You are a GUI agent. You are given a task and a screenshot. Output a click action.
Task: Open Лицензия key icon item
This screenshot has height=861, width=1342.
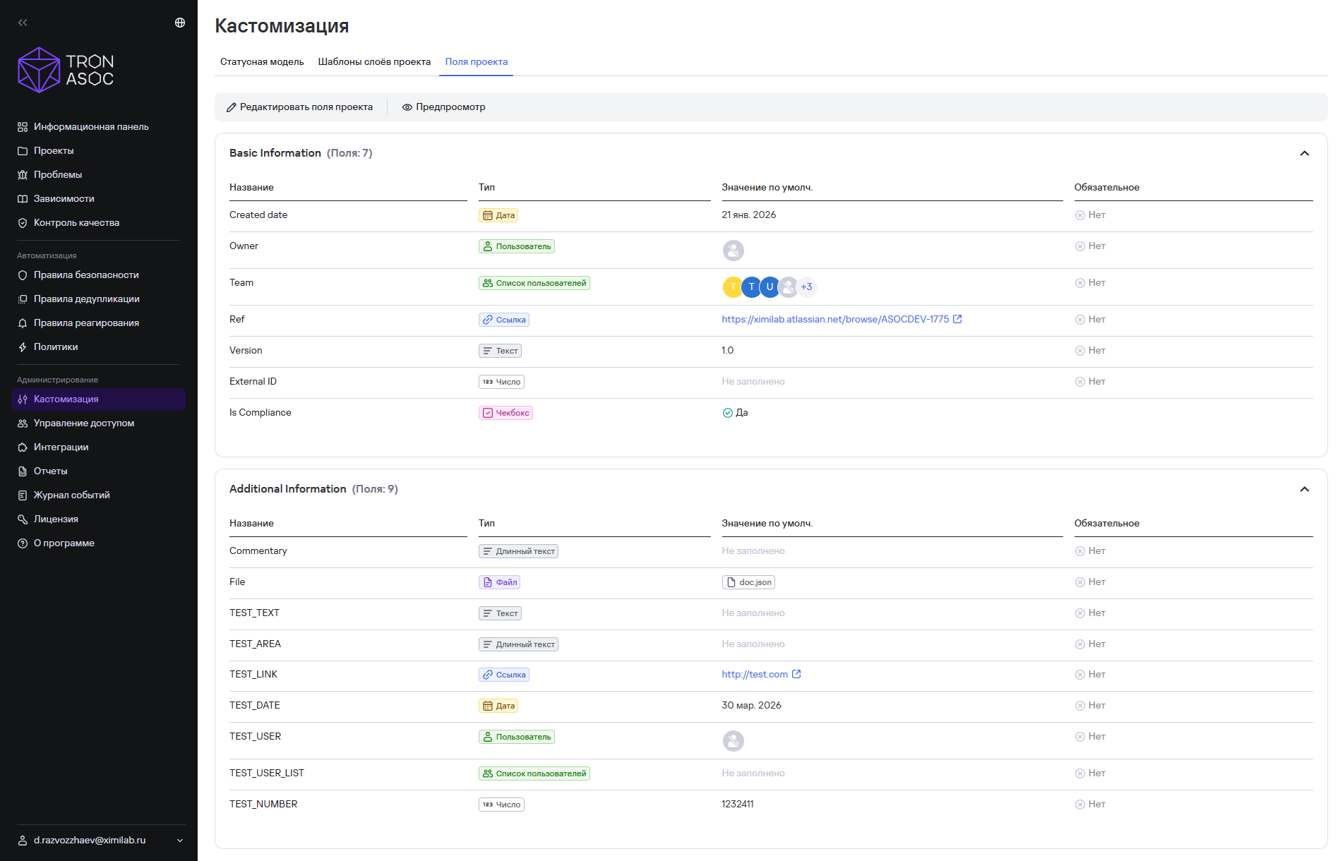pos(23,519)
